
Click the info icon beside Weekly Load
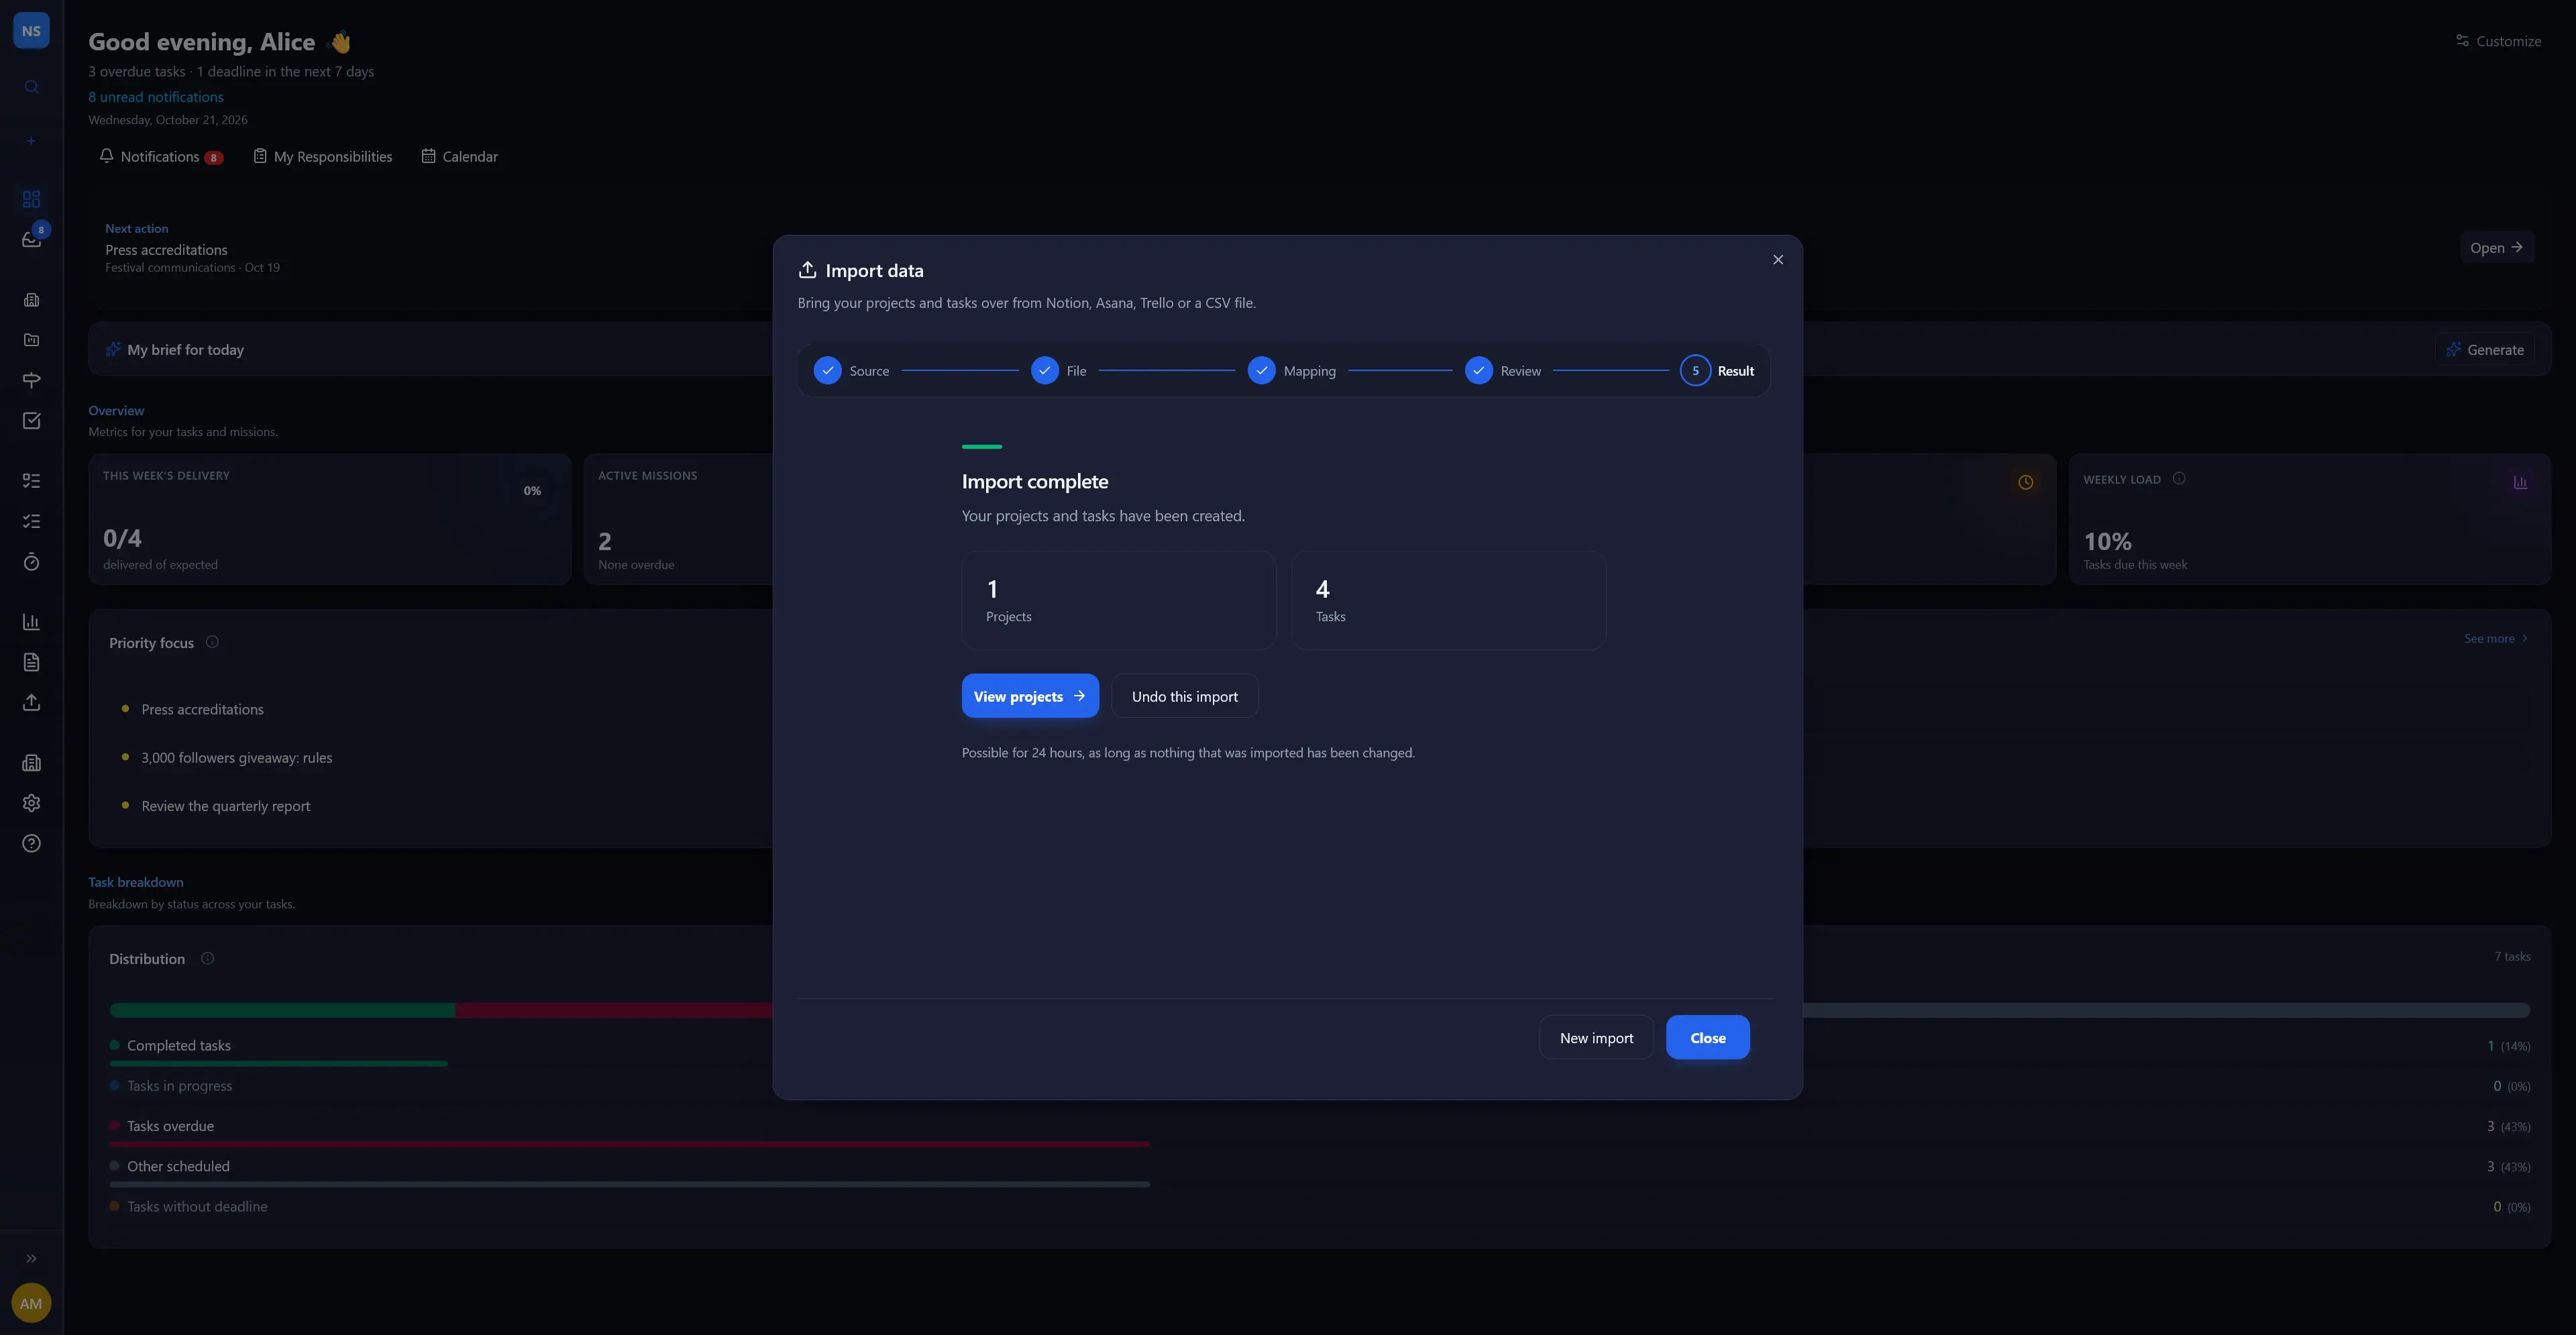[x=2179, y=479]
